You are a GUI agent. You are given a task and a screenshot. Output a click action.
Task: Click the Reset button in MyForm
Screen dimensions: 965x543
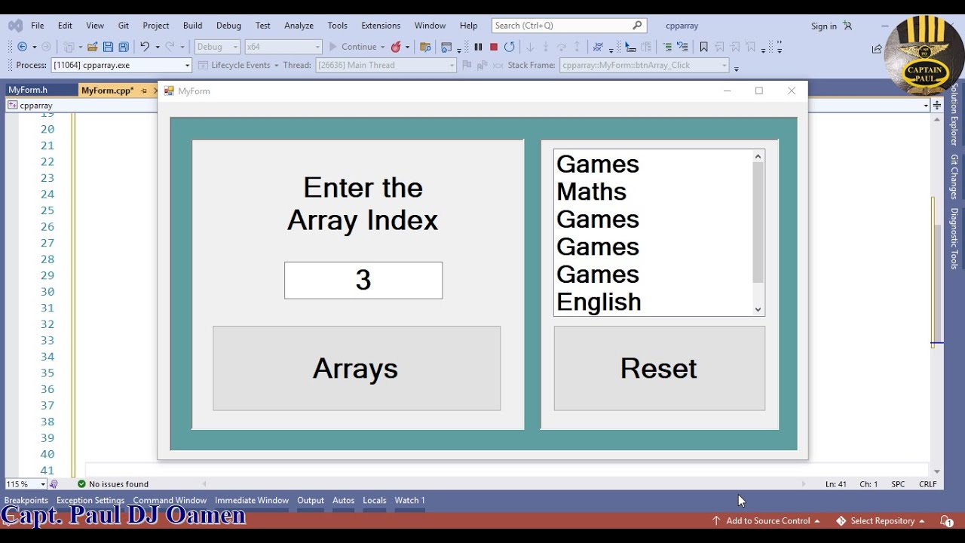click(660, 369)
